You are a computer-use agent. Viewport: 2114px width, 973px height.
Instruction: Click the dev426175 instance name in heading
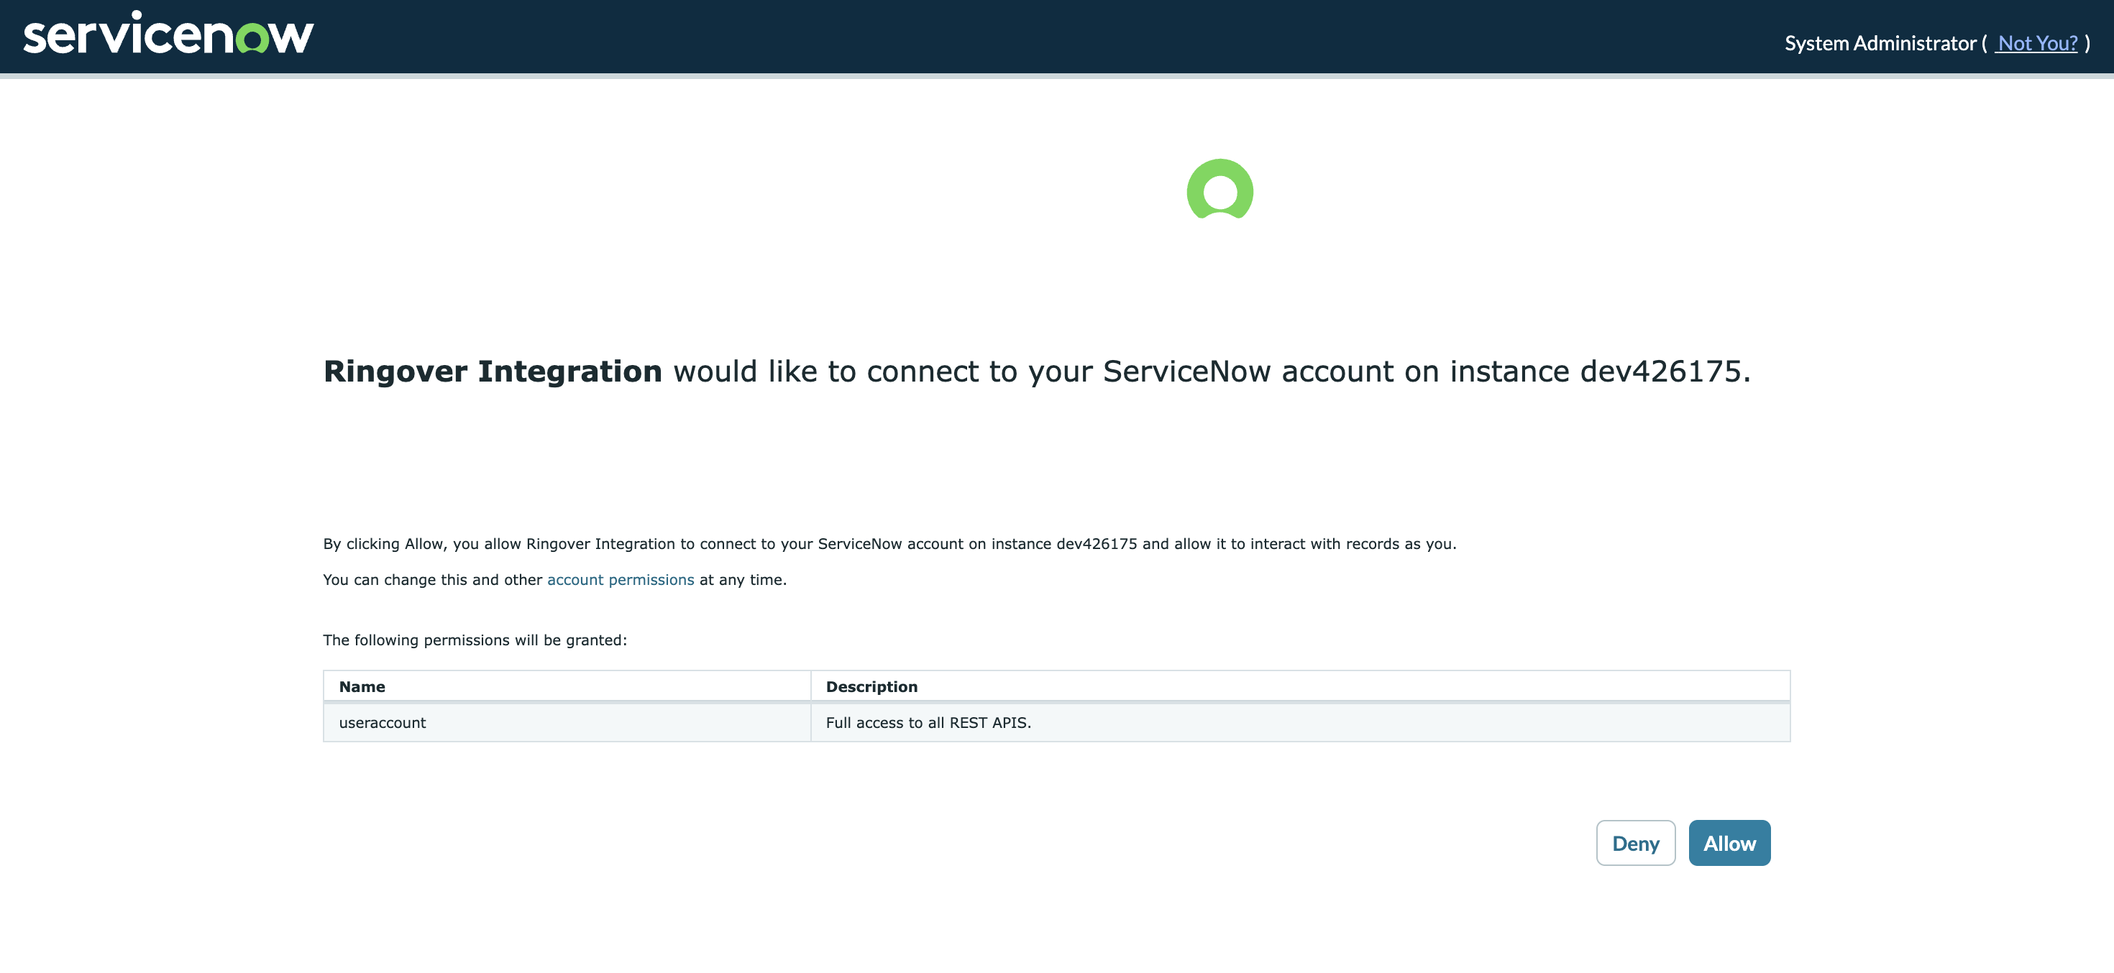tap(1661, 372)
